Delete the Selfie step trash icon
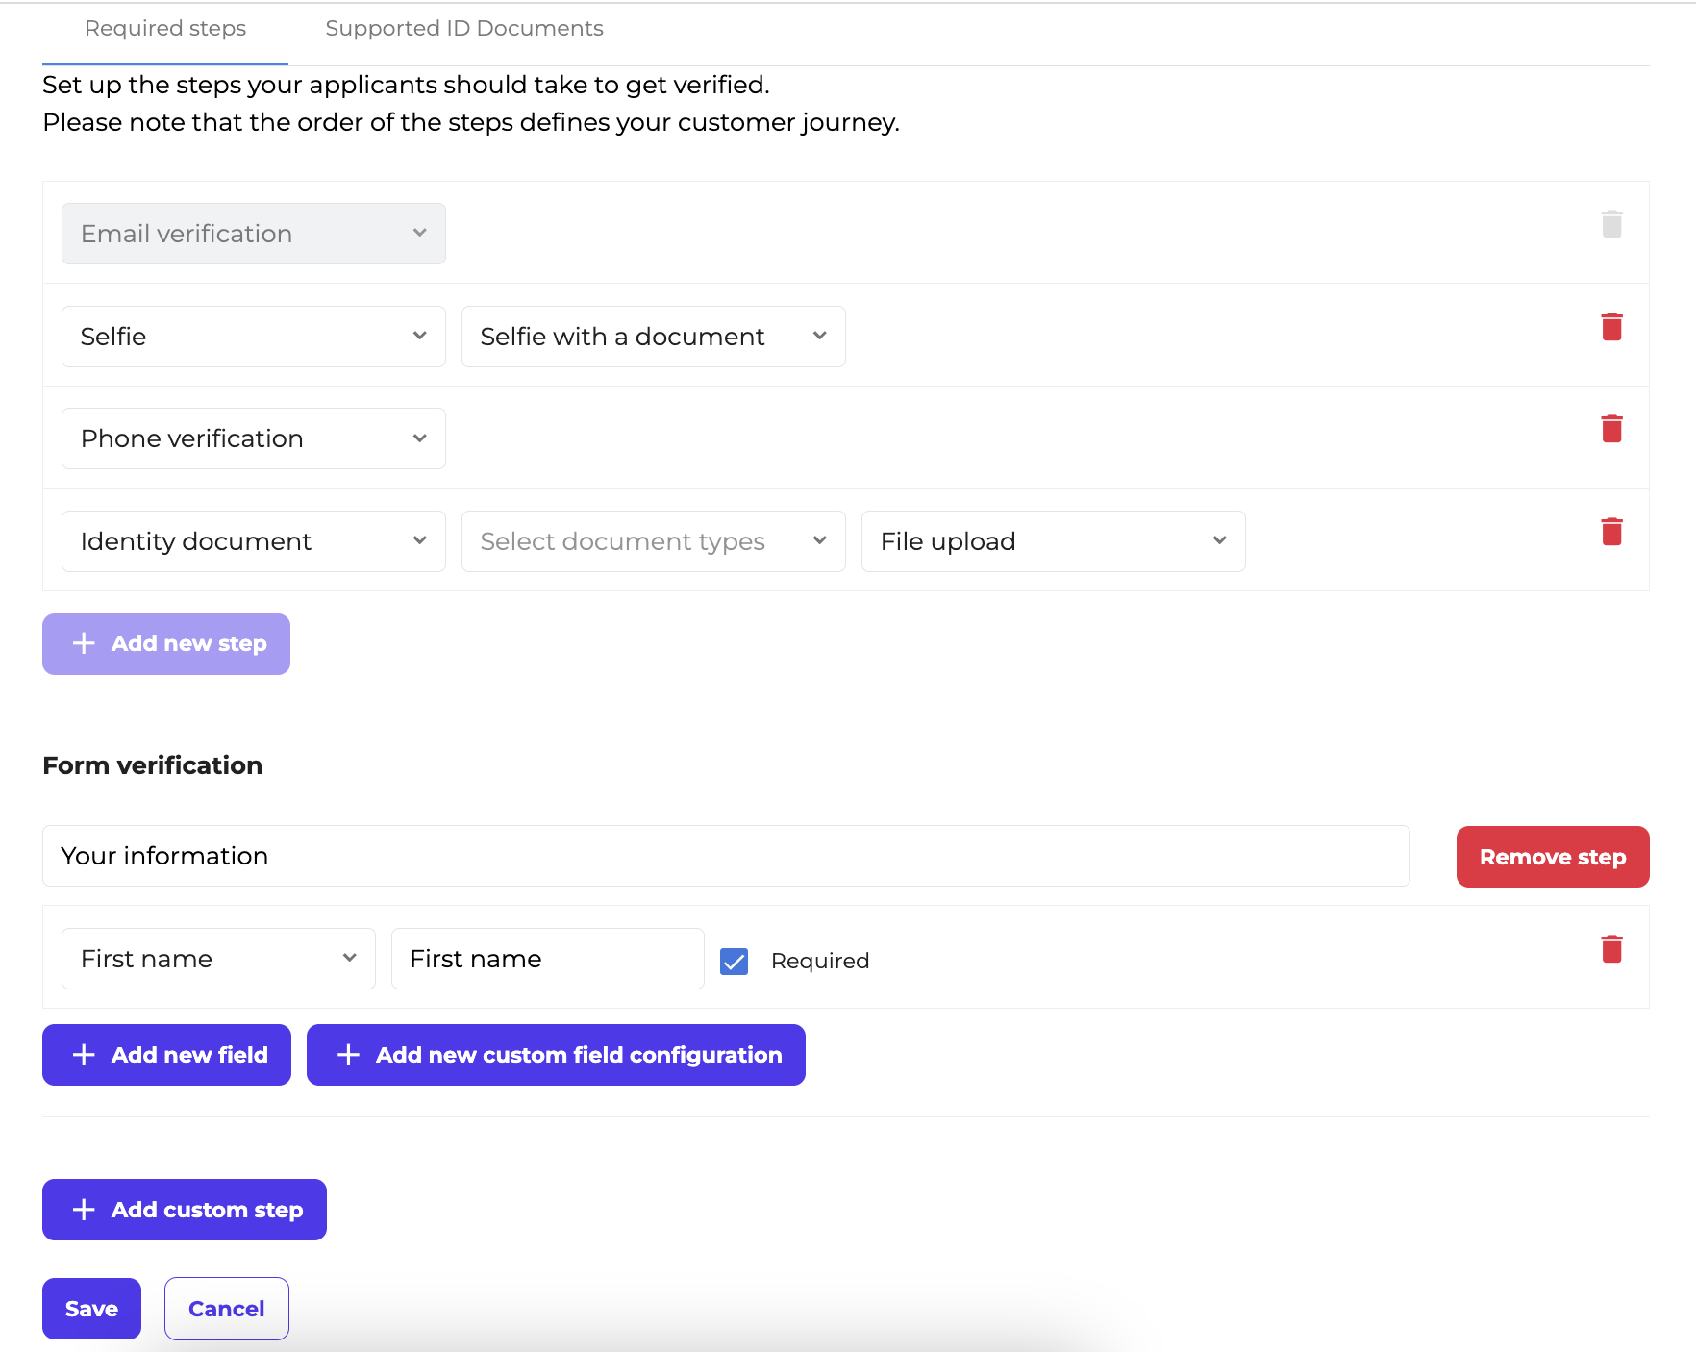 click(x=1611, y=327)
